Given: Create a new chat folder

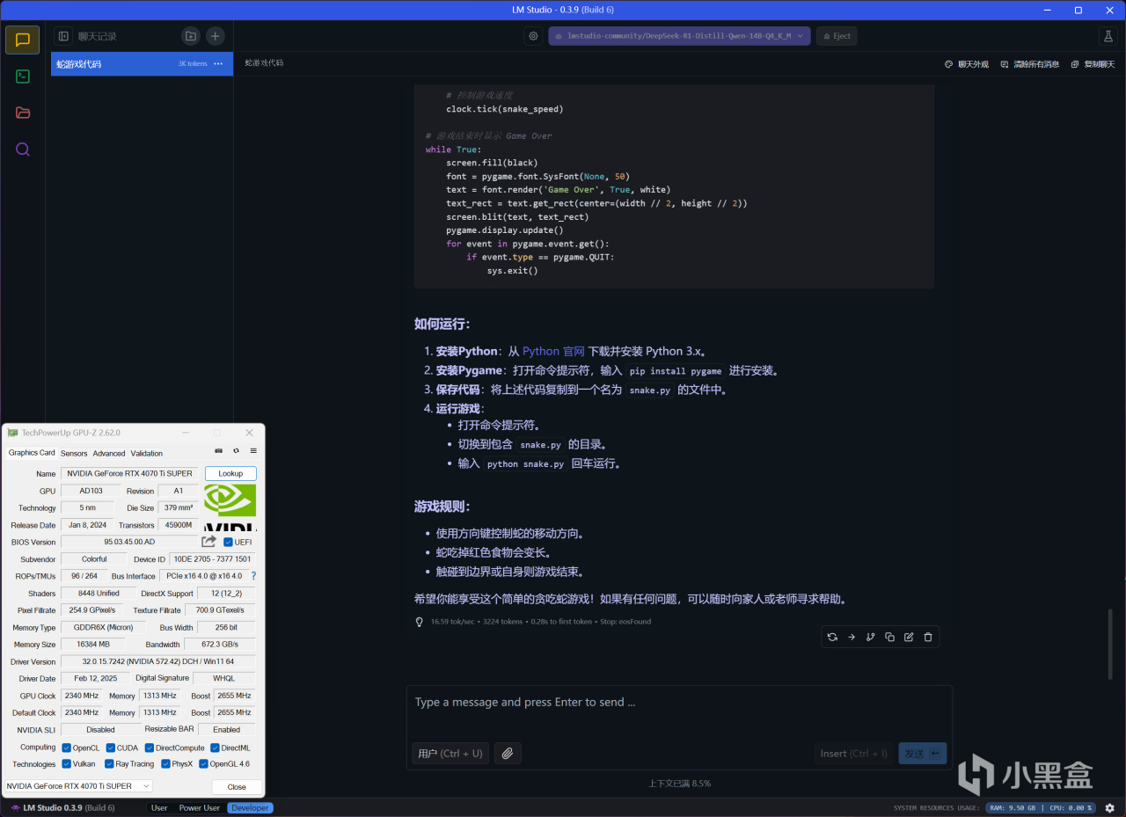Looking at the screenshot, I should (x=190, y=36).
